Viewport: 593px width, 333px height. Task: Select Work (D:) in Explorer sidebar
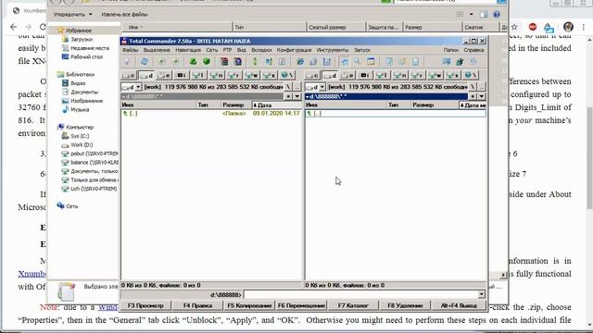(82, 144)
